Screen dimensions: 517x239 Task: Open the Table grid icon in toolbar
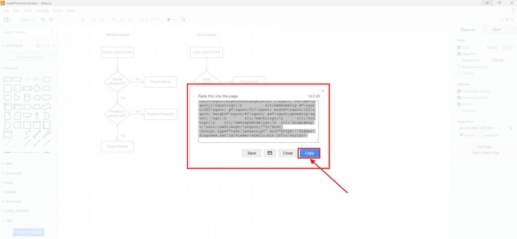click(x=184, y=20)
